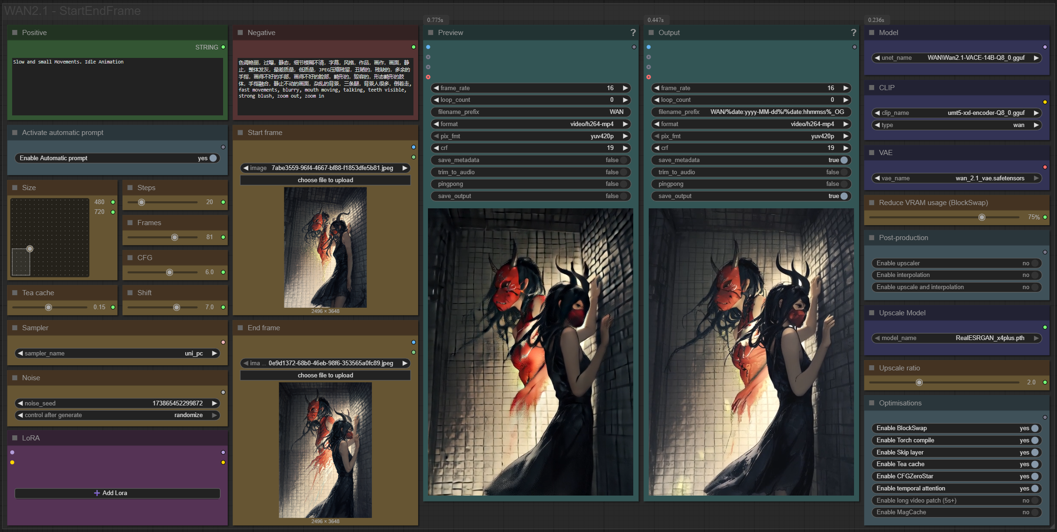
Task: Click previous arrow on End frame image selector
Action: point(246,363)
